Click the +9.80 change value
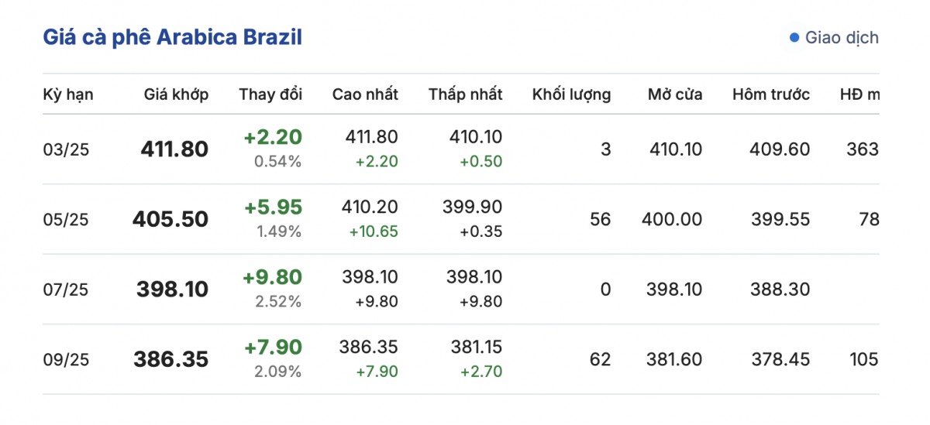Image resolution: width=930 pixels, height=425 pixels. [273, 277]
